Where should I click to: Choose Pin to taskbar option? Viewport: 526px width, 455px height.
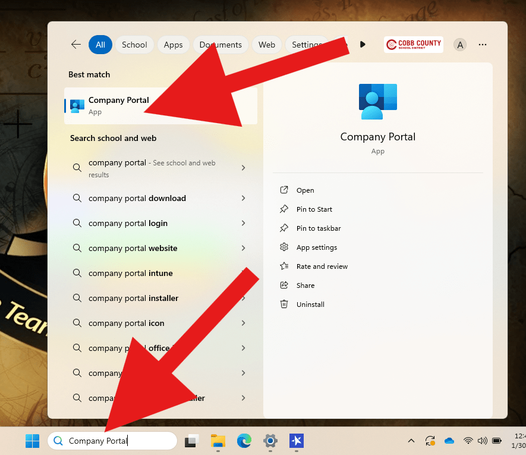coord(319,228)
